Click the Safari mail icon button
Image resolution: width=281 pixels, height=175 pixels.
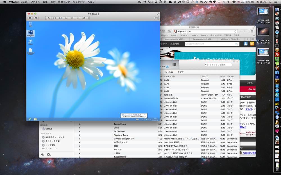tap(164, 31)
